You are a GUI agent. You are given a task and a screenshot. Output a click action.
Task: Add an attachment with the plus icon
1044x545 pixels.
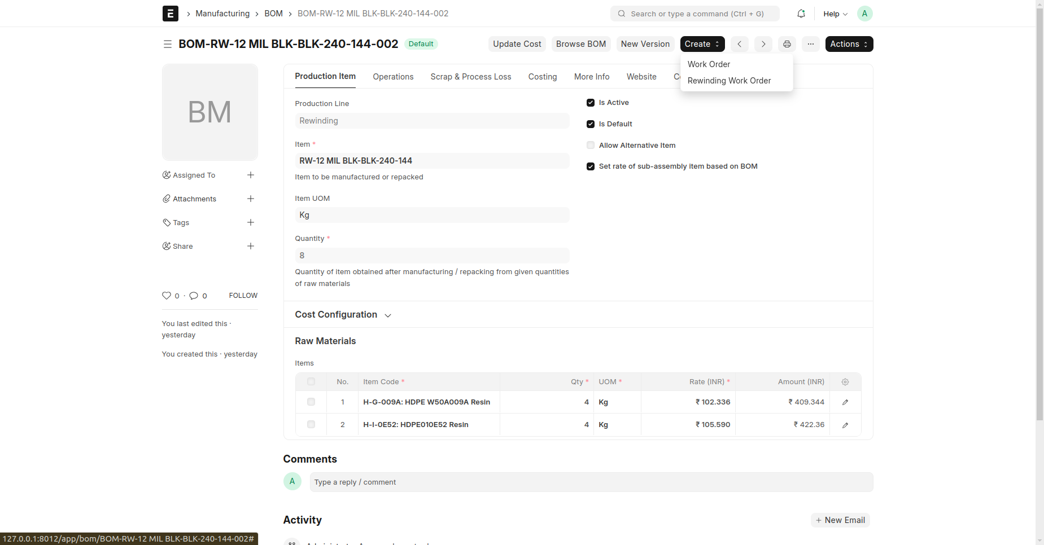(x=250, y=199)
